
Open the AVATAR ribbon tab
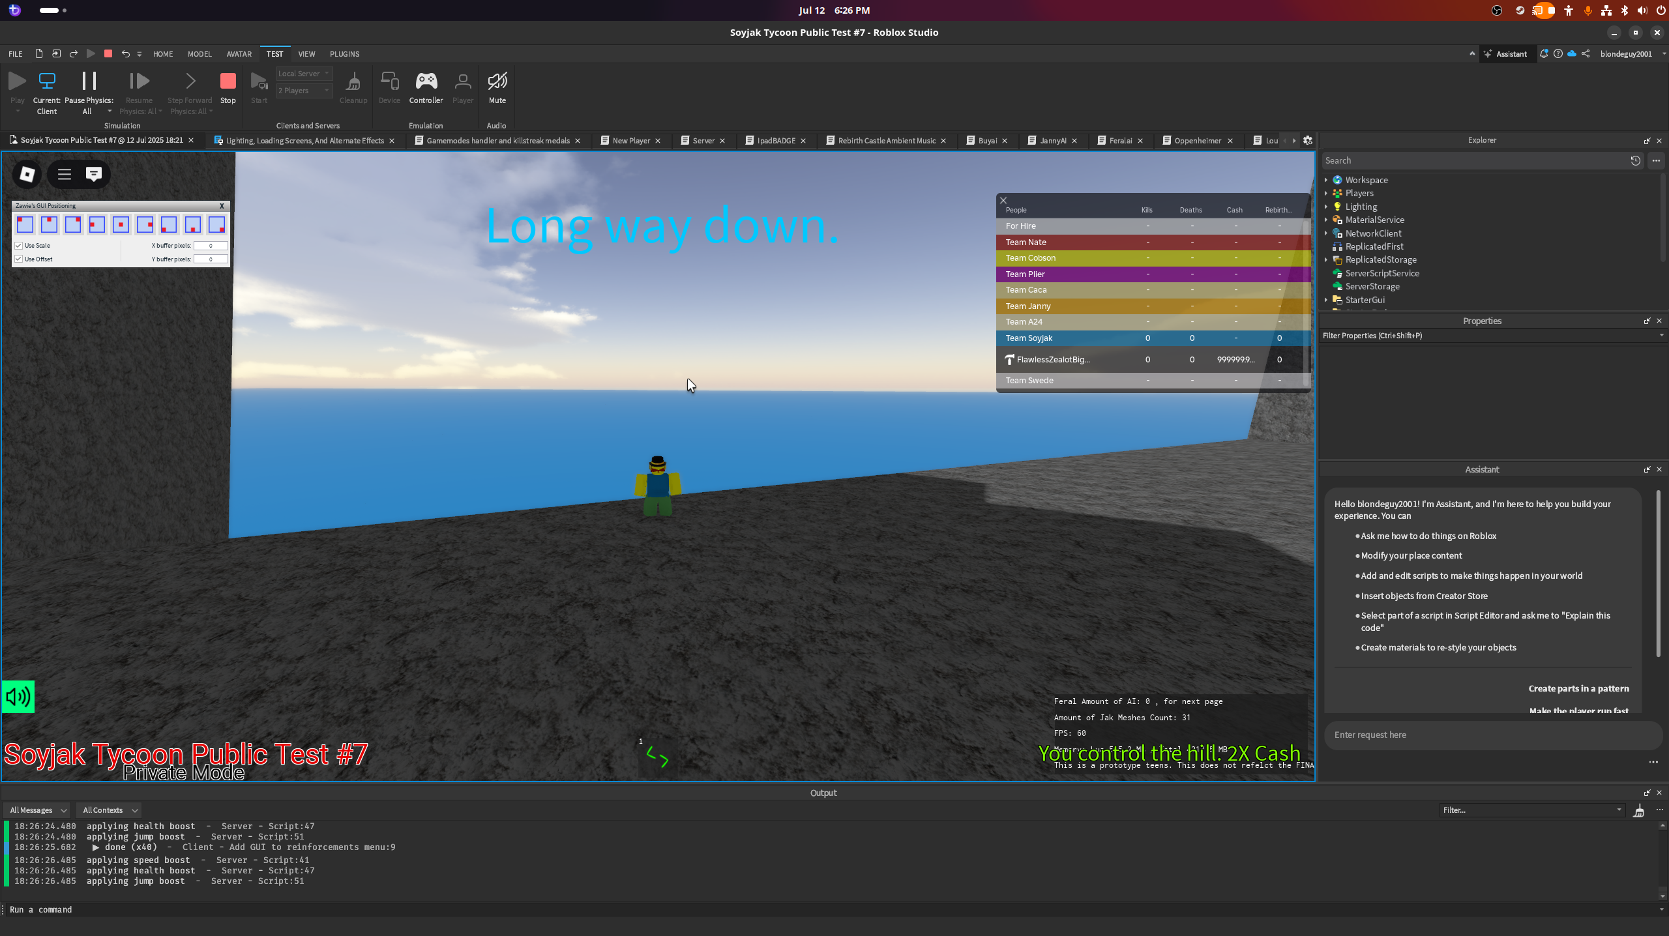coord(239,53)
